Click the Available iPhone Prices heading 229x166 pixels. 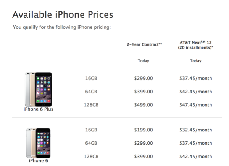63,15
